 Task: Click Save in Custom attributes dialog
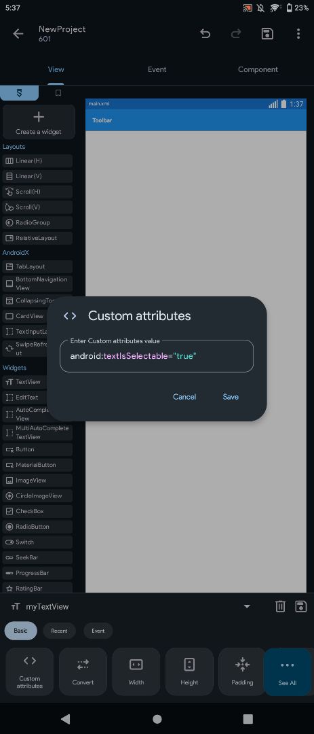pos(231,396)
